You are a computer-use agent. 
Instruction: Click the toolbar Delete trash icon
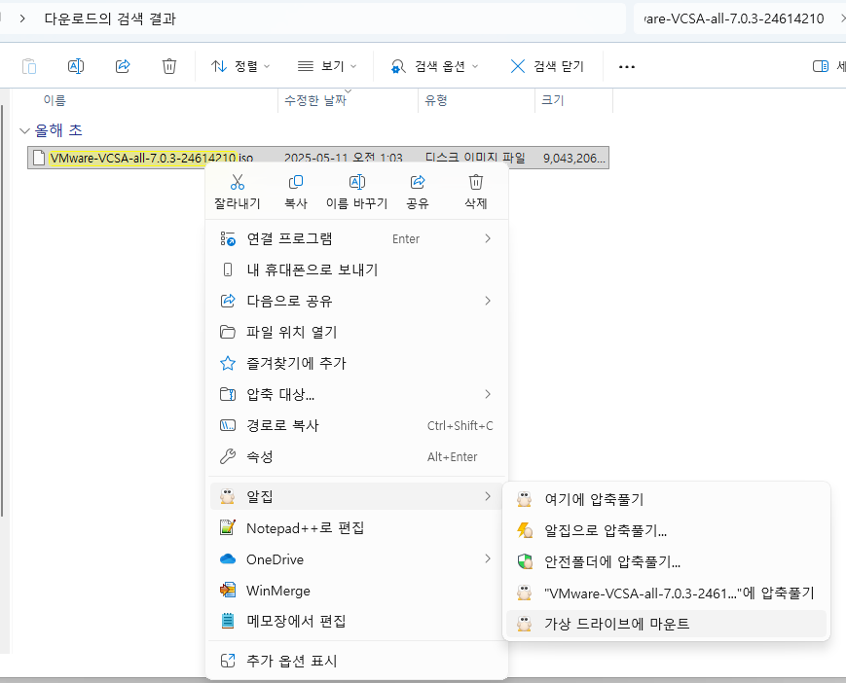pyautogui.click(x=169, y=66)
